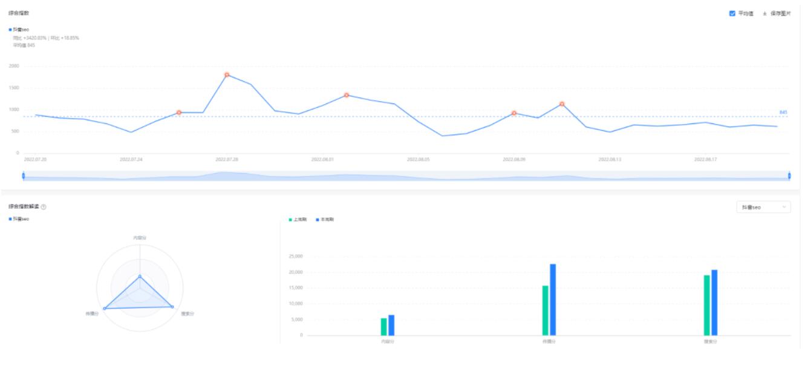
Task: Click the 搜索分 green bar in bar chart
Action: (x=706, y=305)
